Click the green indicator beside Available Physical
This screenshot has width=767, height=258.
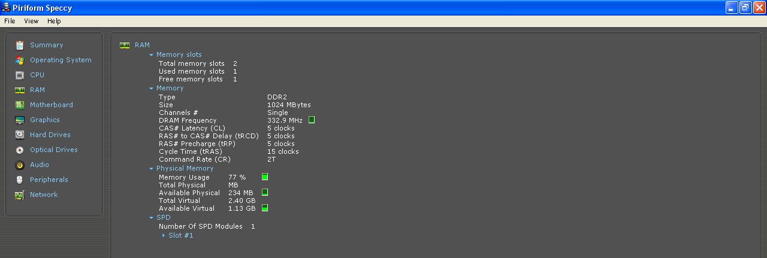tap(265, 192)
